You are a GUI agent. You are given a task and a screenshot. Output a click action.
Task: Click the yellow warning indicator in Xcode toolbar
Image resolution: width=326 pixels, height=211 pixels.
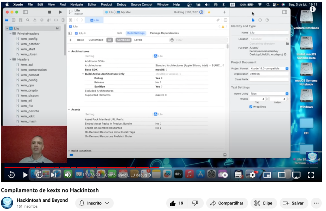[x=209, y=12]
